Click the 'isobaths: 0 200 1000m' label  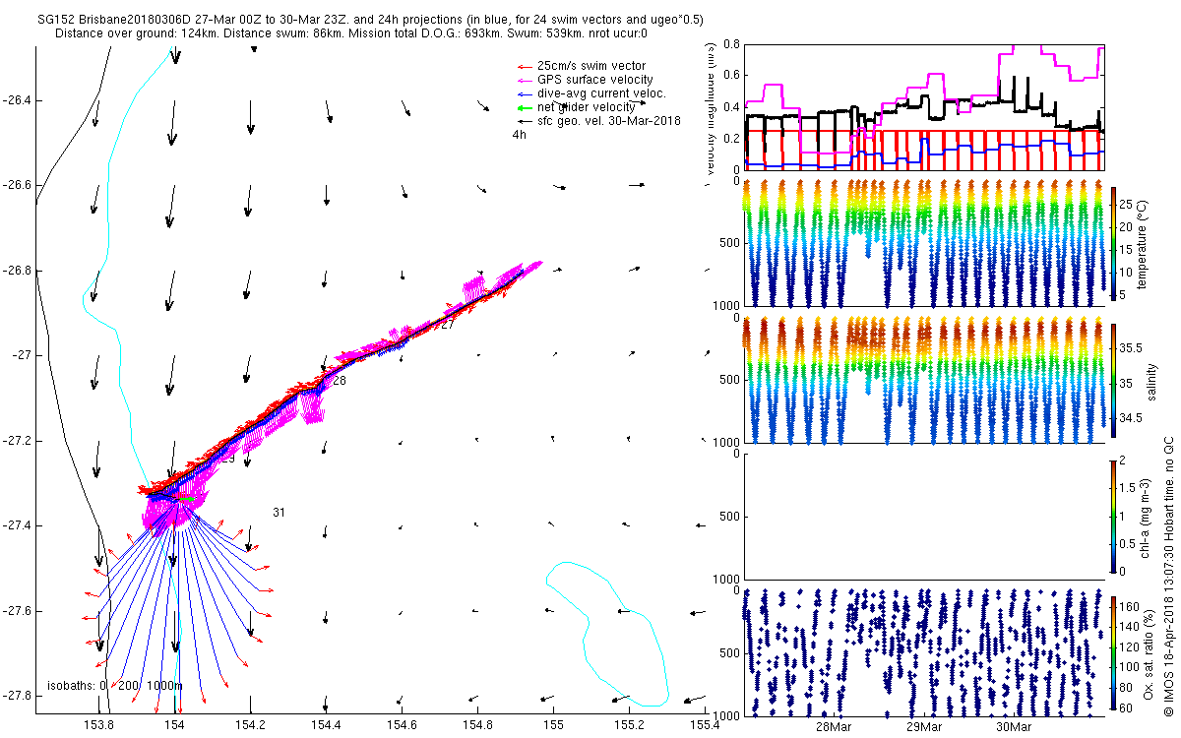click(x=115, y=686)
